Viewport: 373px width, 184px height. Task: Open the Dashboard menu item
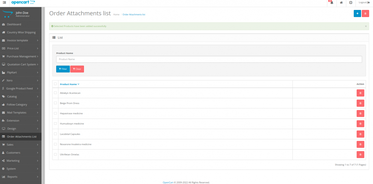pos(14,24)
